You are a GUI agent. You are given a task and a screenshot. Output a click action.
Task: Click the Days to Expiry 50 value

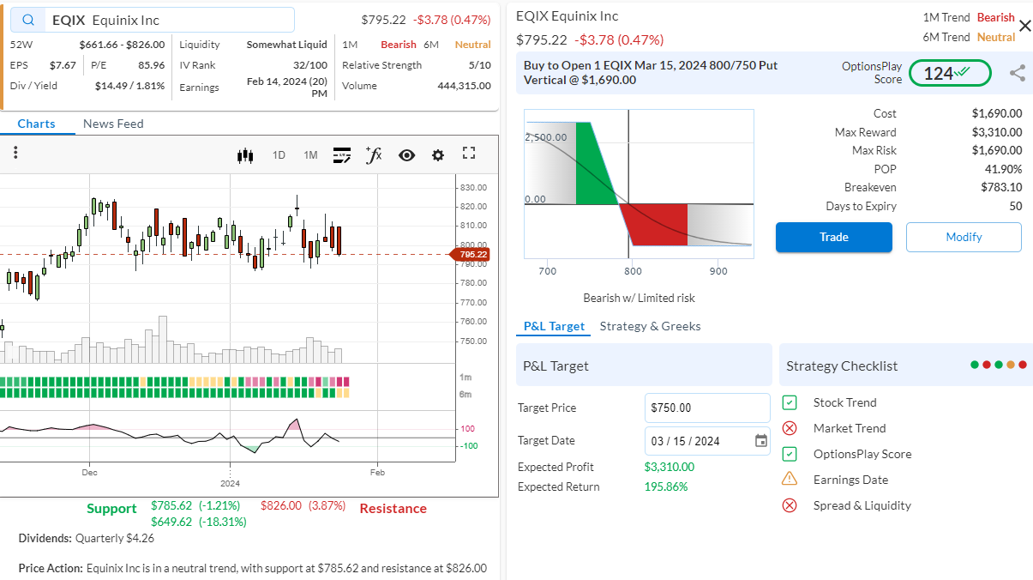coord(1016,206)
